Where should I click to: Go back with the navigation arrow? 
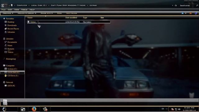click(2, 6)
